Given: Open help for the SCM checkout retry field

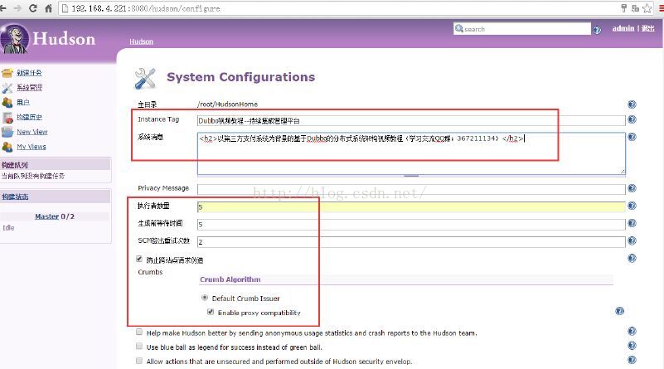Looking at the screenshot, I should coord(632,240).
